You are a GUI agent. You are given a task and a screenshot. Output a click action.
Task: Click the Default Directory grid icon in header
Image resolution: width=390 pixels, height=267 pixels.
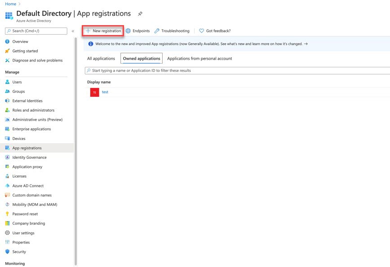tap(9, 16)
